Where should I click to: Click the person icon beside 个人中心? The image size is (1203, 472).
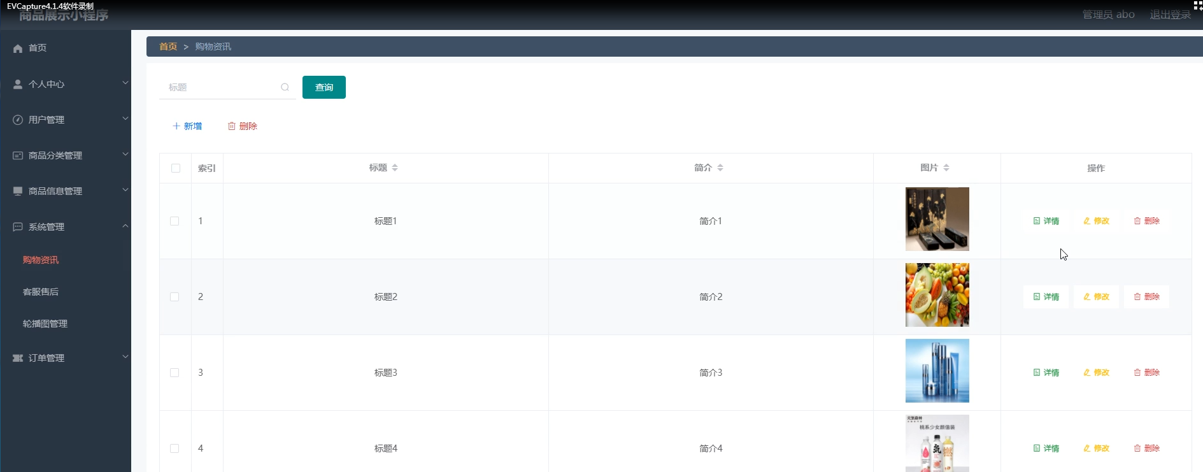[x=18, y=84]
